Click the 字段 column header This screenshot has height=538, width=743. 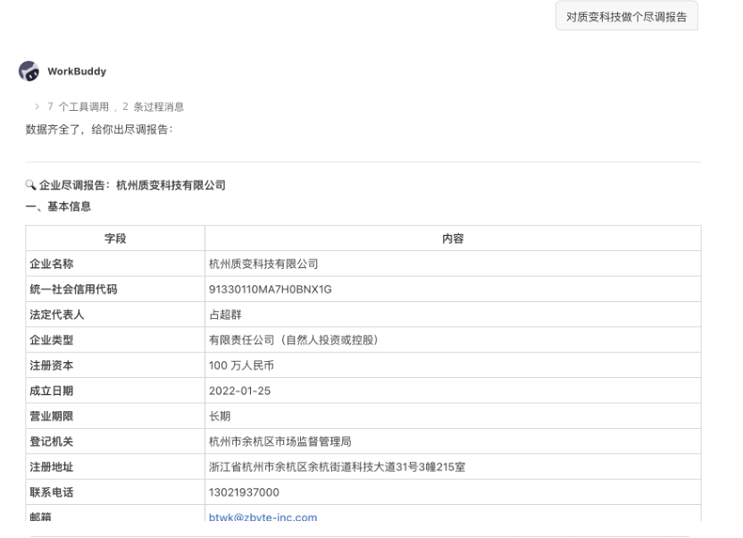(115, 239)
